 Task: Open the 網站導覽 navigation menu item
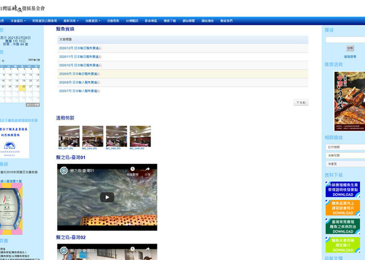point(189,21)
